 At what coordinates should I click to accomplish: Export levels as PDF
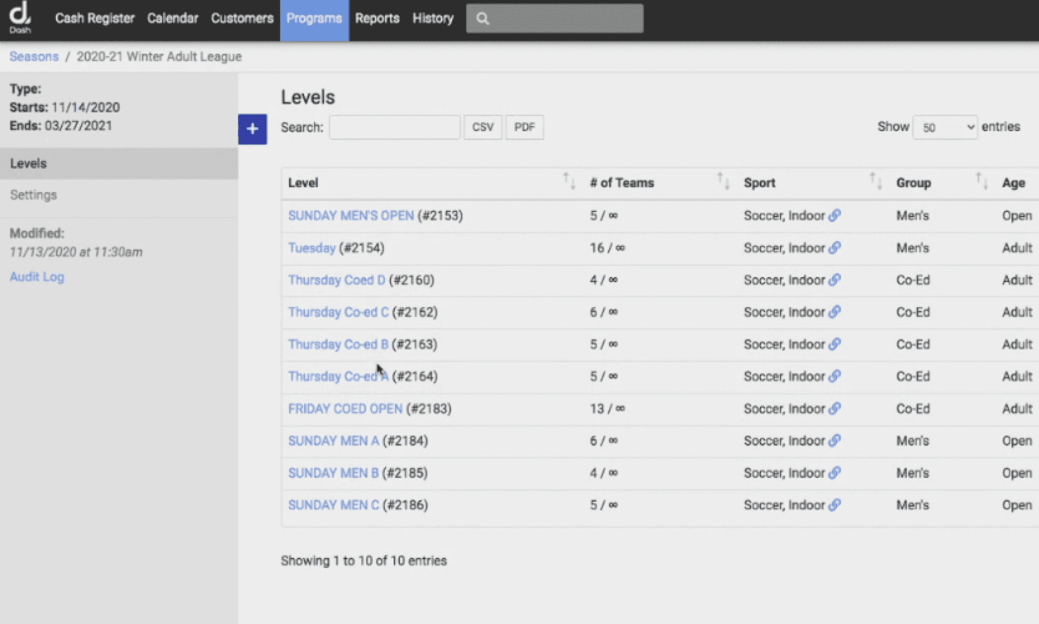(x=524, y=127)
